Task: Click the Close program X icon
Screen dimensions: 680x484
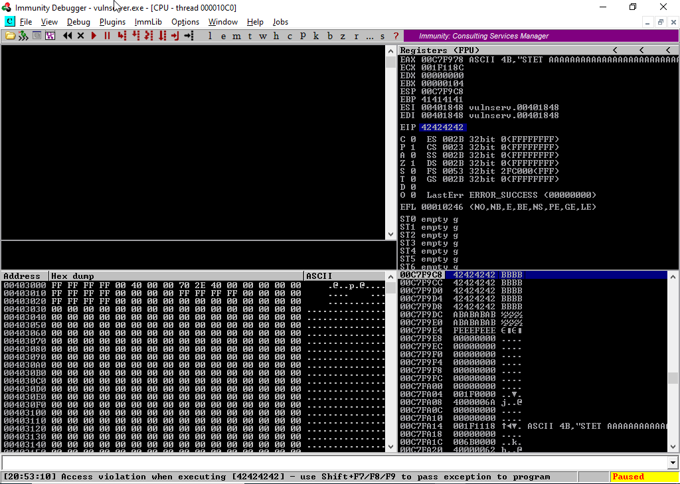Action: pos(80,36)
